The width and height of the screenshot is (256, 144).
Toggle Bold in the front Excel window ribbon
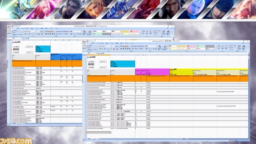(100, 49)
